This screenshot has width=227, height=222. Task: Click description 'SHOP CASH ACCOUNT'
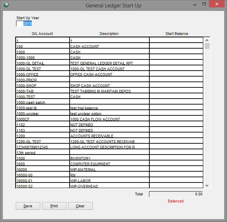(109, 85)
